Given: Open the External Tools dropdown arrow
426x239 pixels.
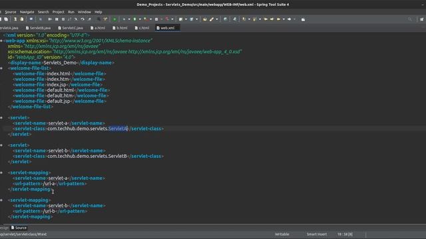Looking at the screenshot, I should pos(172,19).
